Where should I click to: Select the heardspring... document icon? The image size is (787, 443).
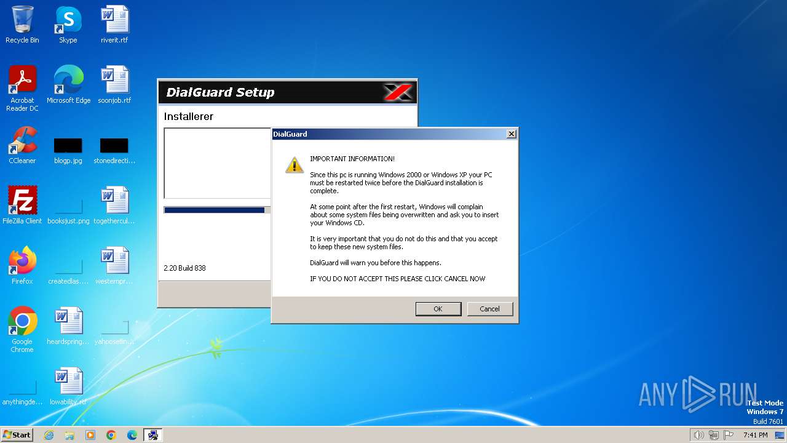(x=68, y=327)
